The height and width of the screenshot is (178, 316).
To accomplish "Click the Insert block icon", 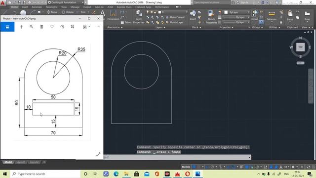I will point(193,15).
